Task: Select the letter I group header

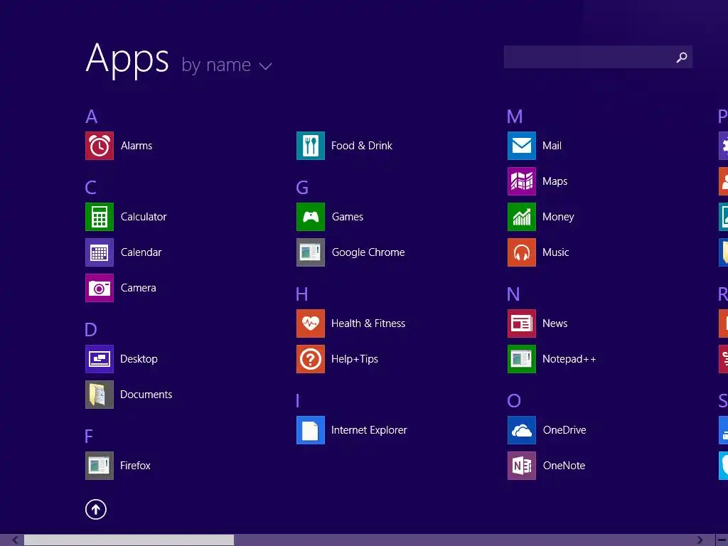Action: coord(298,401)
